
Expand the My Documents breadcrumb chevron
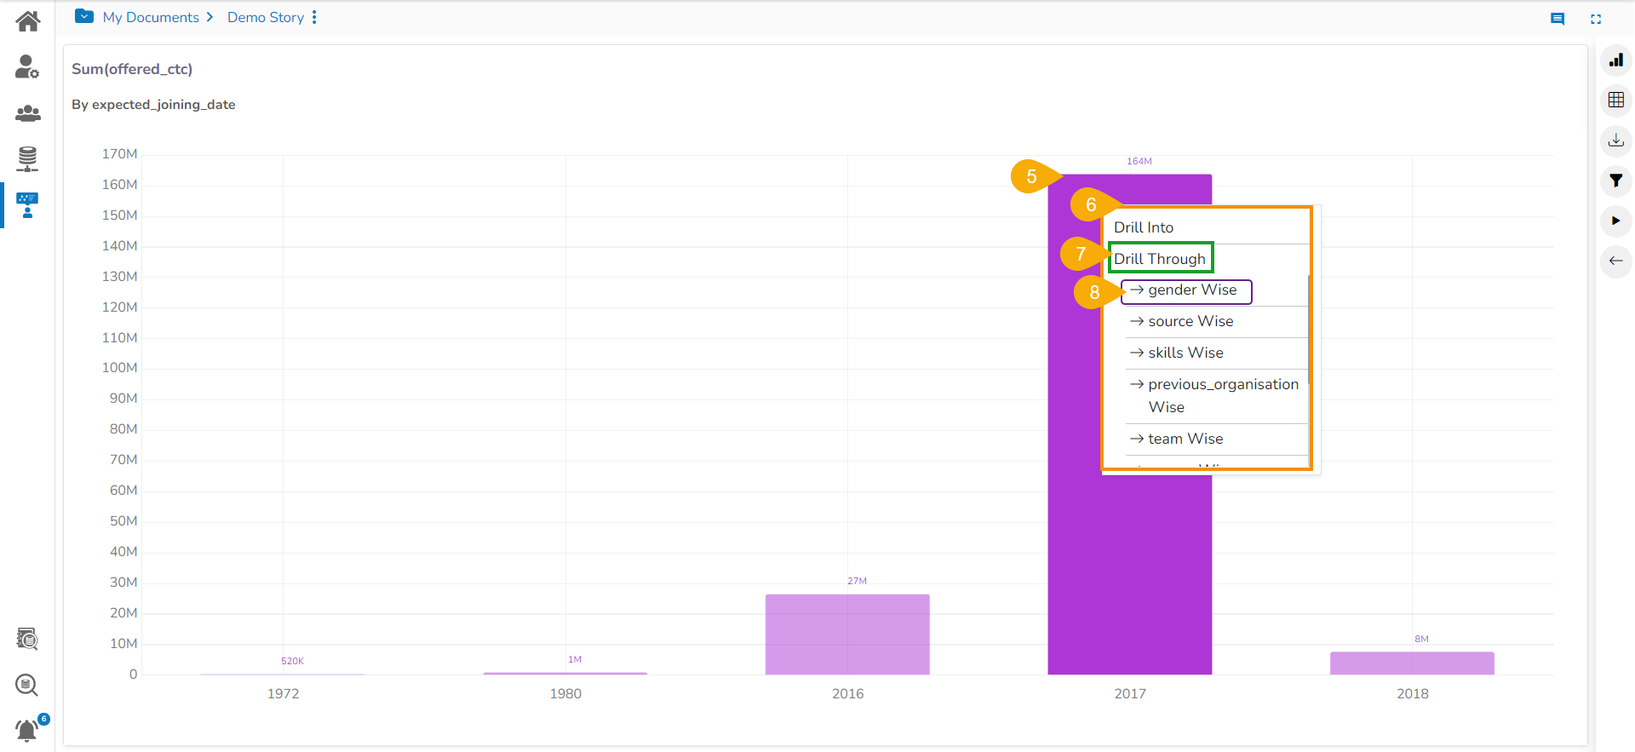click(x=209, y=17)
